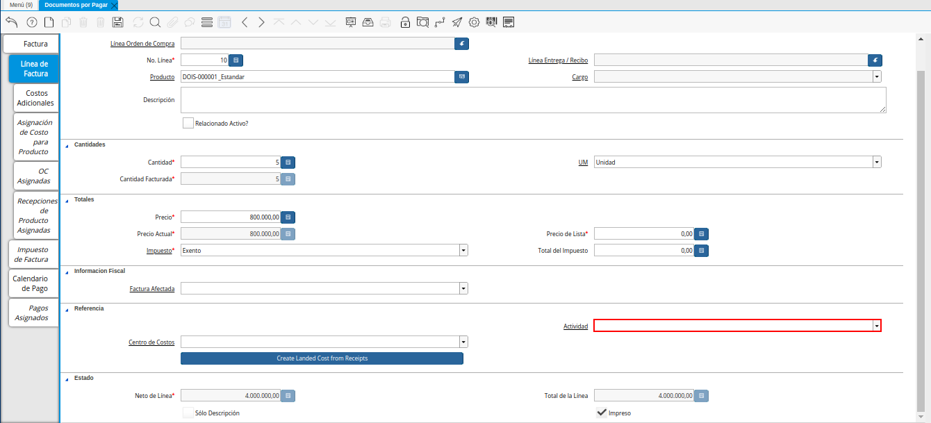Open the Impuesto de Factura side tab
Image resolution: width=931 pixels, height=423 pixels.
pos(33,254)
